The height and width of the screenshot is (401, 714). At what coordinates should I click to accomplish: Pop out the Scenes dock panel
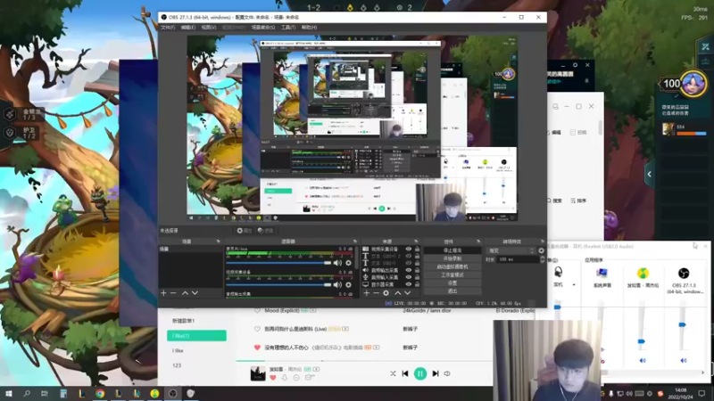click(x=218, y=241)
